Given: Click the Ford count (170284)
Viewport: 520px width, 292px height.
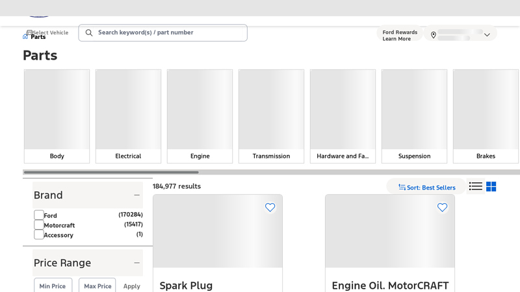Looking at the screenshot, I should 131,215.
